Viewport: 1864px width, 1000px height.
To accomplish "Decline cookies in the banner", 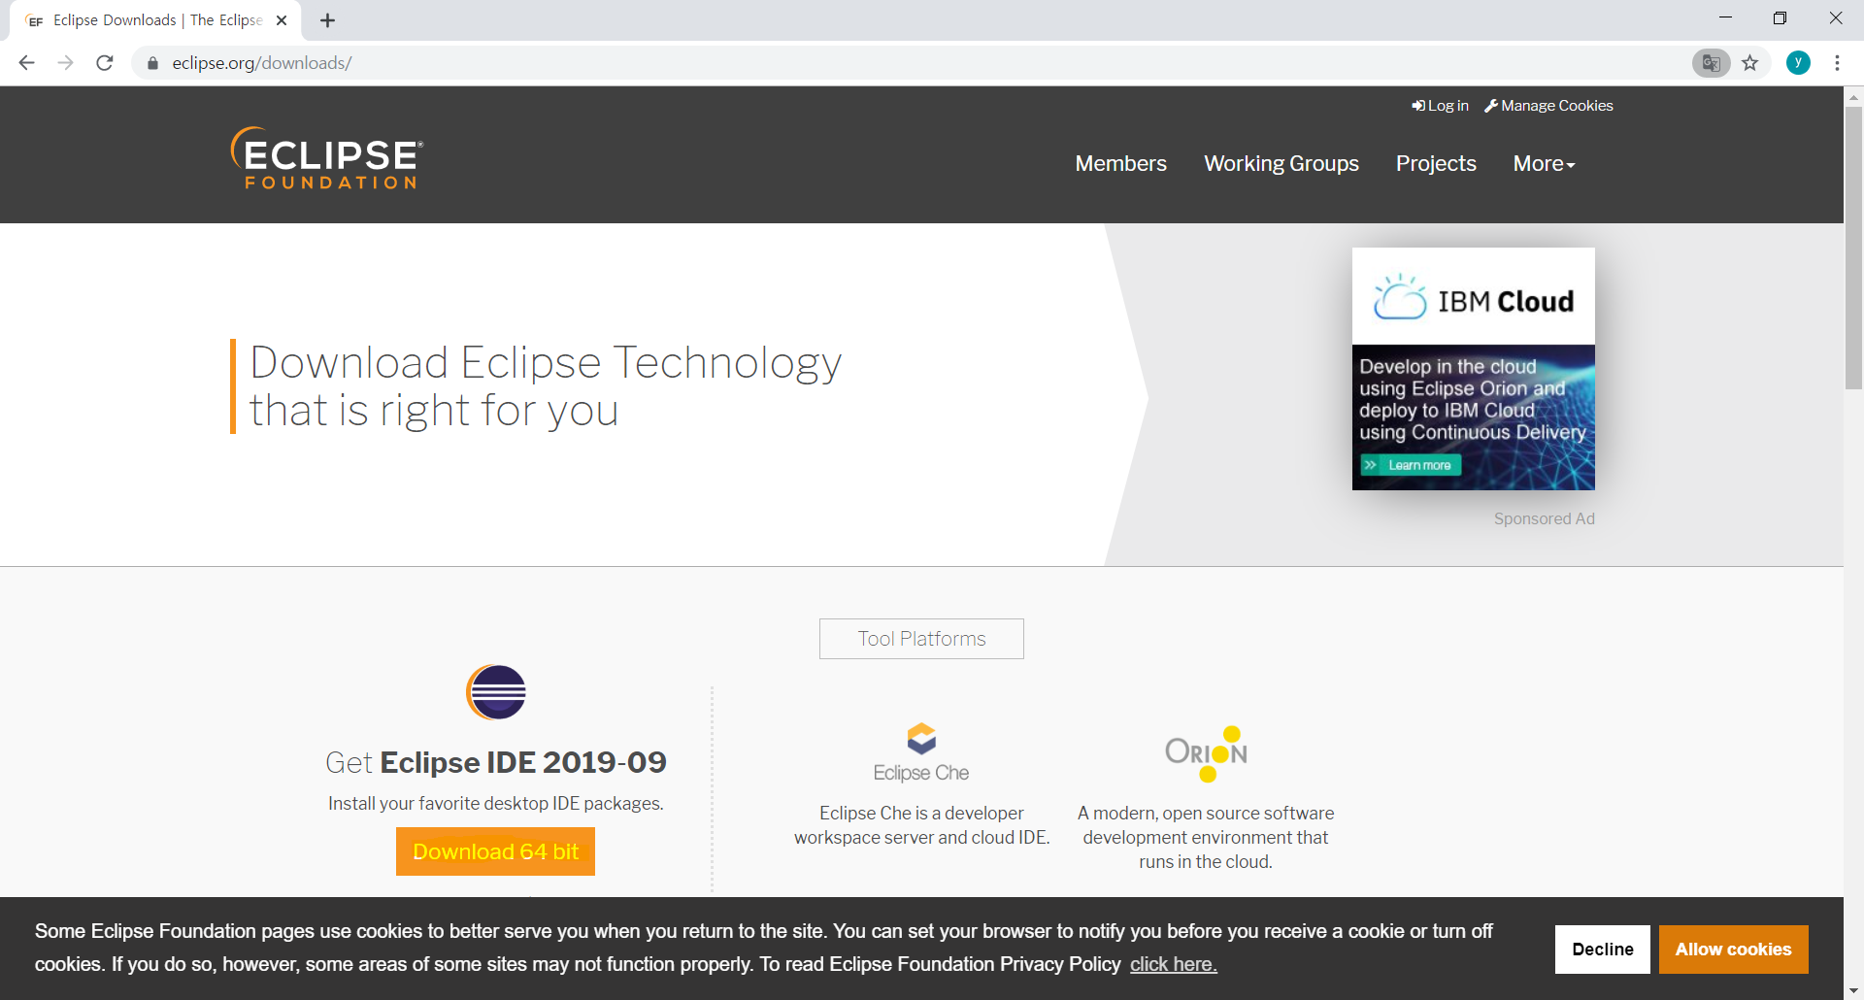I will point(1603,950).
